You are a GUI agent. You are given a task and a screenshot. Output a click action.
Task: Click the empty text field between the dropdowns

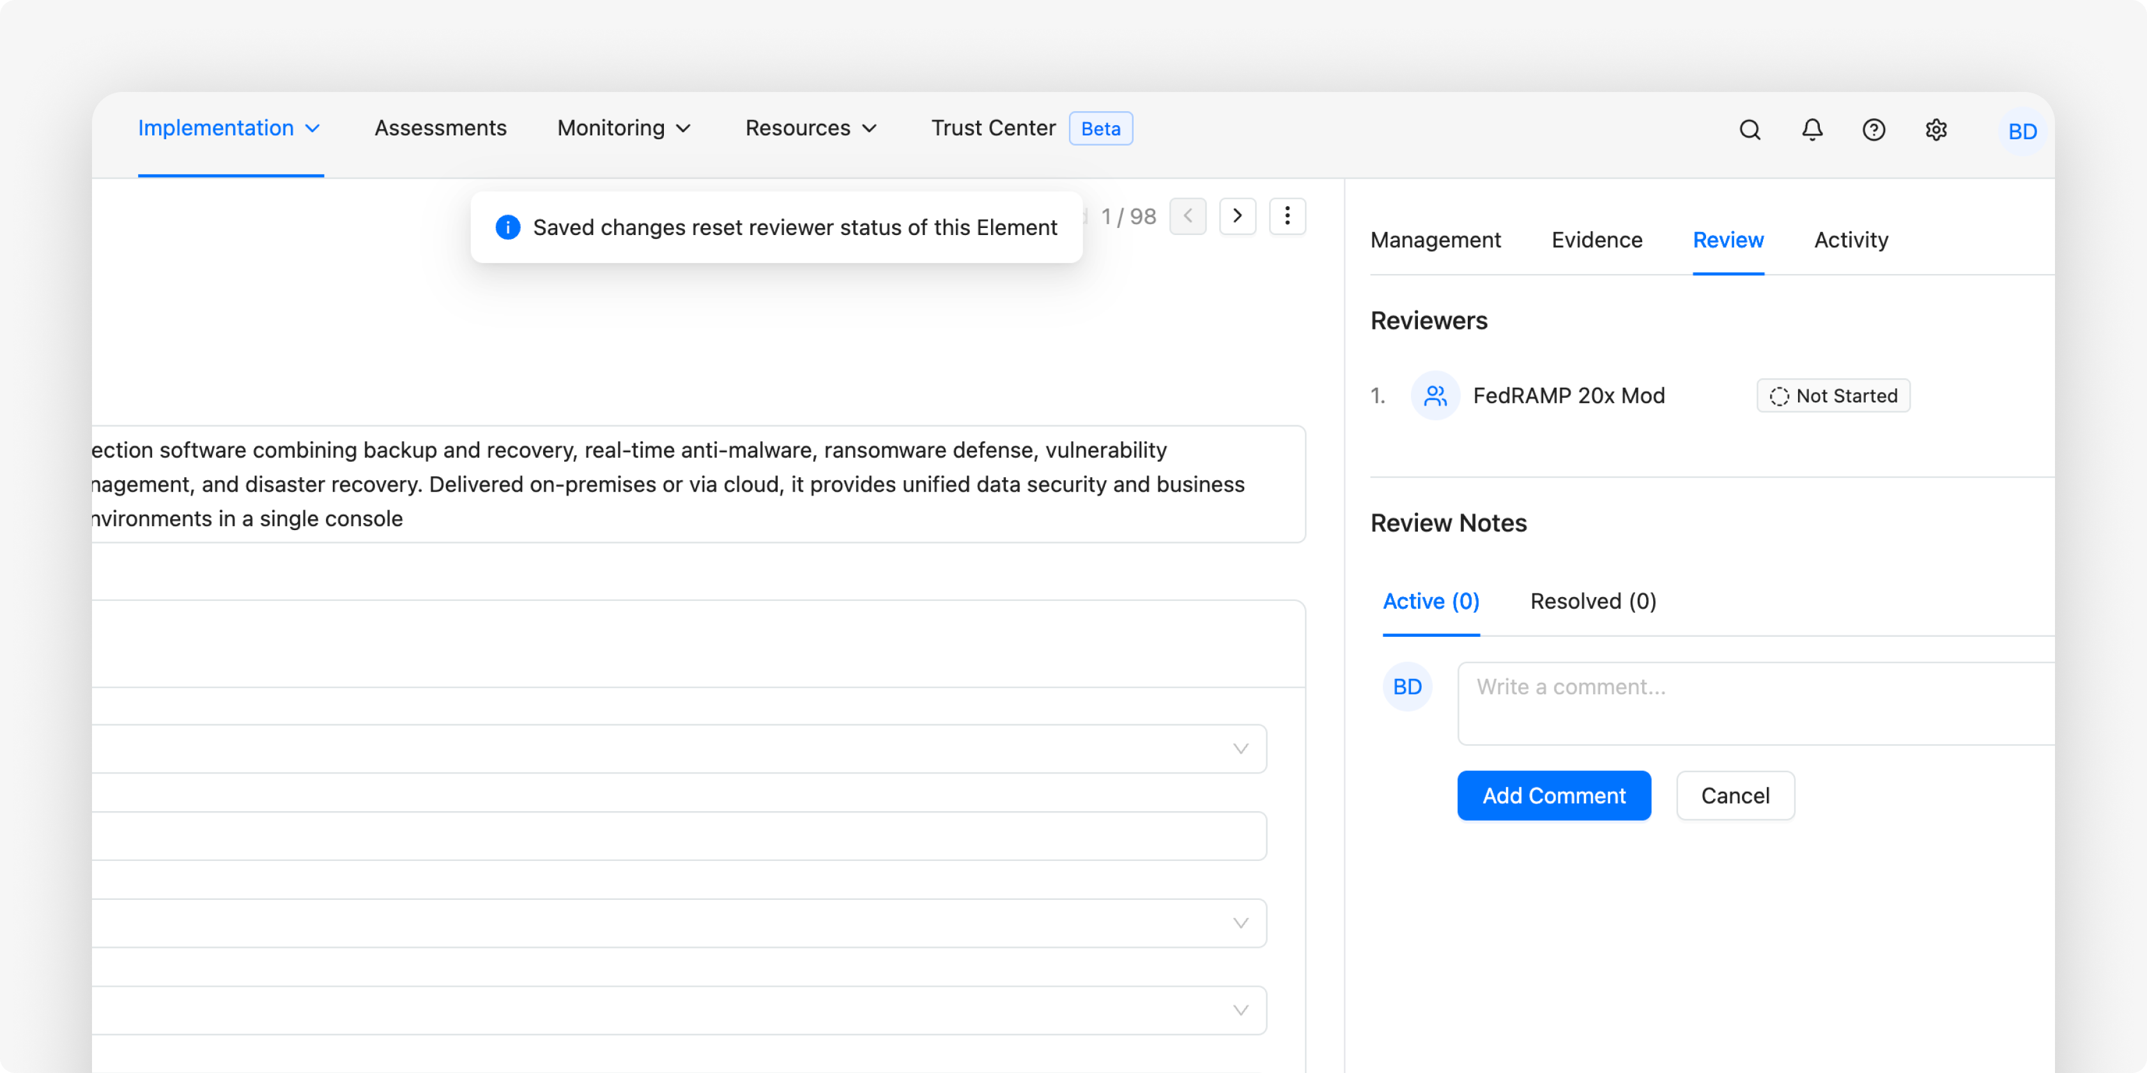(x=679, y=837)
